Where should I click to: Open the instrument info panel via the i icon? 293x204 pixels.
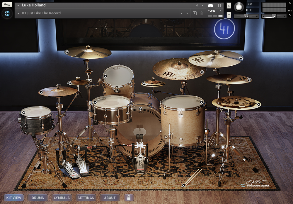click(219, 5)
